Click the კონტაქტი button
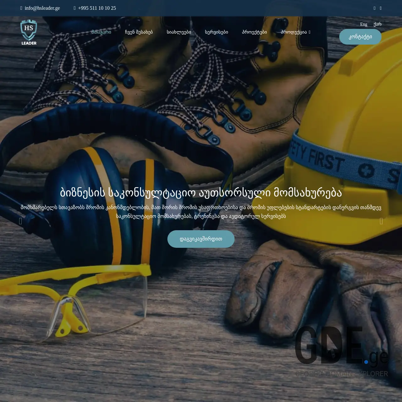The height and width of the screenshot is (402, 402). pyautogui.click(x=360, y=36)
